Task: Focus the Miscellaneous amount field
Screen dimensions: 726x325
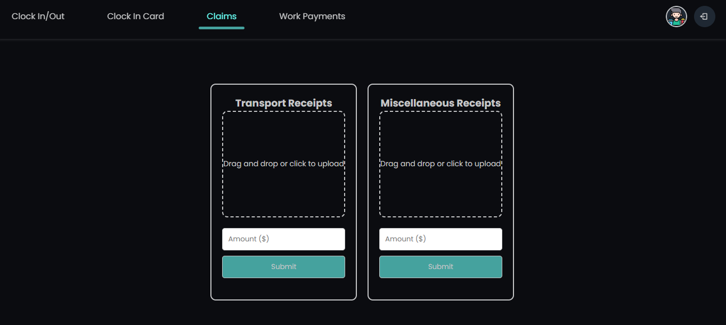Action: [441, 239]
